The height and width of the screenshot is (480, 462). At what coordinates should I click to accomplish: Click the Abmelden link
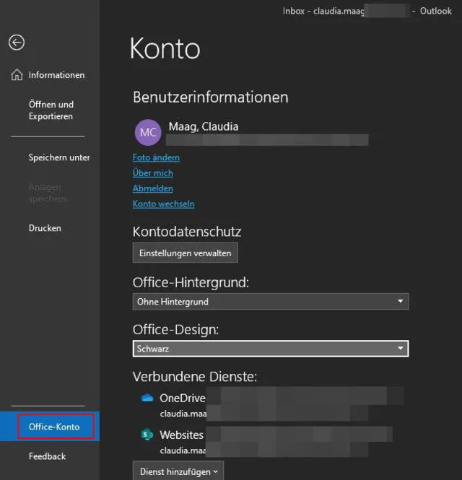[152, 188]
